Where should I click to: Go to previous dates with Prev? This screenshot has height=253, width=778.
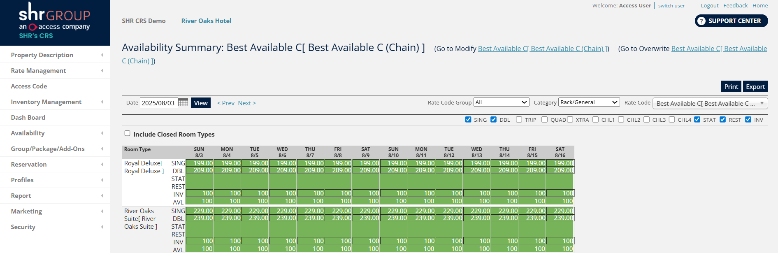(226, 103)
